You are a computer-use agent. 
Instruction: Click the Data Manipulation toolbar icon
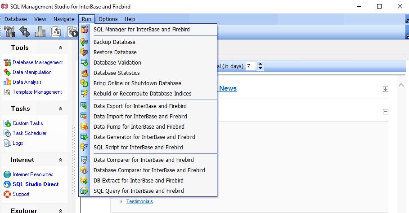click(x=25, y=32)
